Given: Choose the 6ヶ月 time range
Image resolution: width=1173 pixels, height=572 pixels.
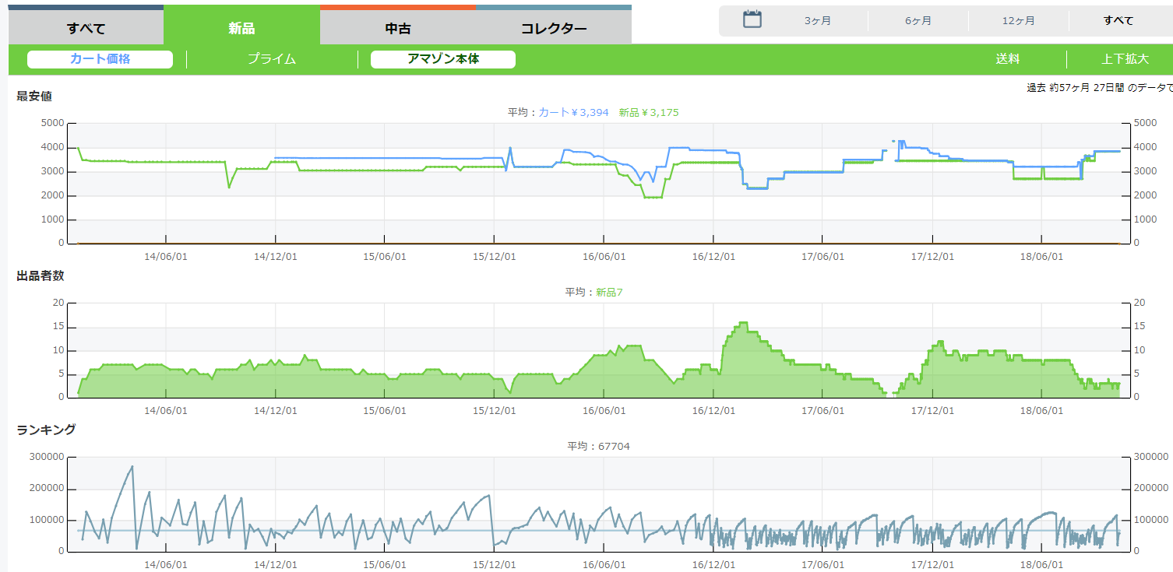Looking at the screenshot, I should [918, 21].
